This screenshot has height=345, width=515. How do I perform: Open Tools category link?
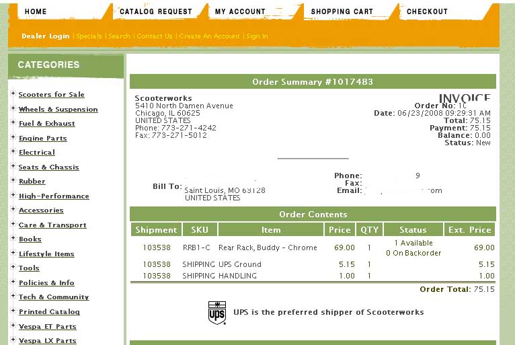click(29, 268)
